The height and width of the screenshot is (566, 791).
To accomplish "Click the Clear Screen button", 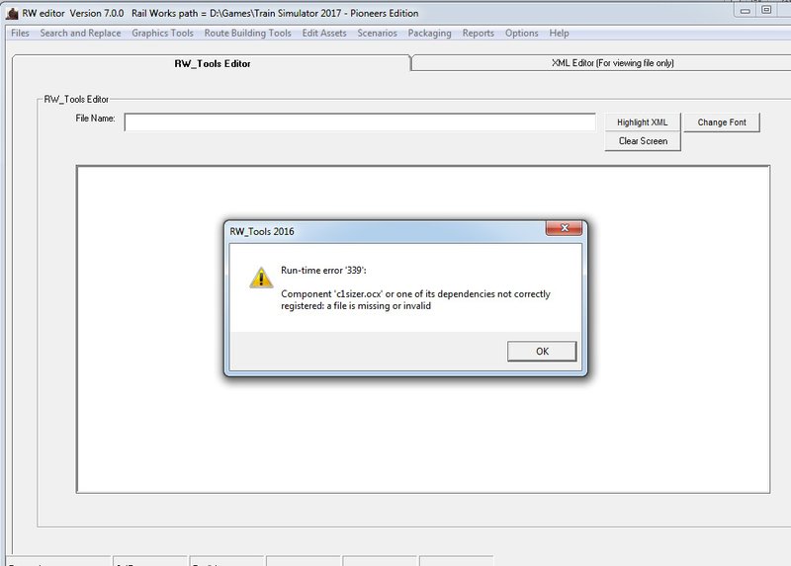I will point(643,141).
